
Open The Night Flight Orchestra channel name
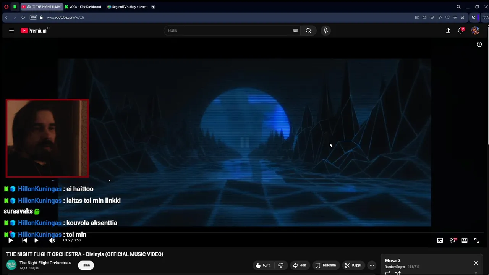point(44,263)
